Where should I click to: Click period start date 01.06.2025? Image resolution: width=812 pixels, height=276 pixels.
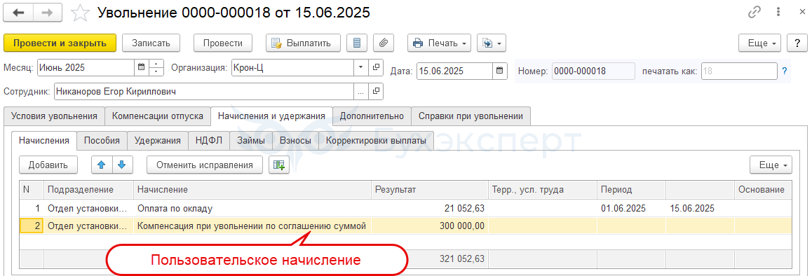pyautogui.click(x=623, y=209)
